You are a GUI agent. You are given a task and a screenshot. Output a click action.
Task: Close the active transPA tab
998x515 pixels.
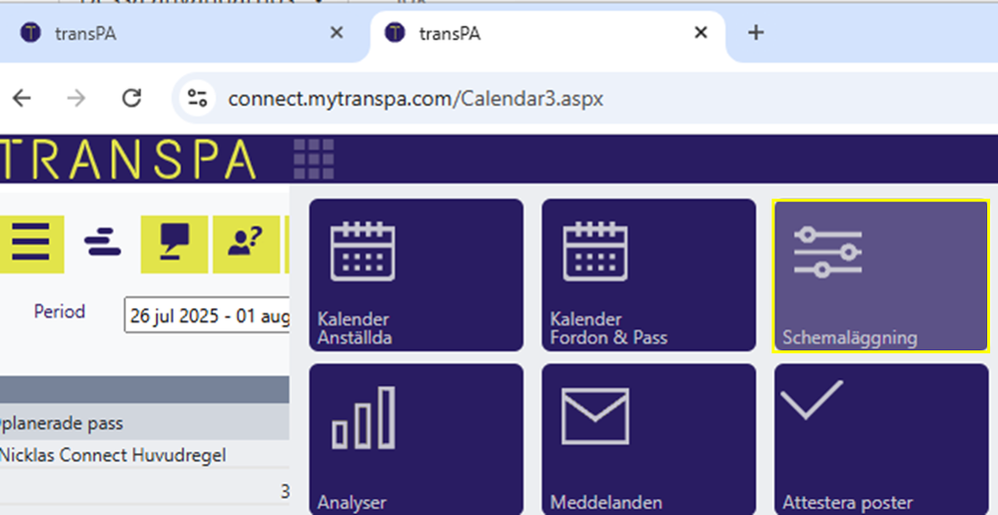point(700,32)
